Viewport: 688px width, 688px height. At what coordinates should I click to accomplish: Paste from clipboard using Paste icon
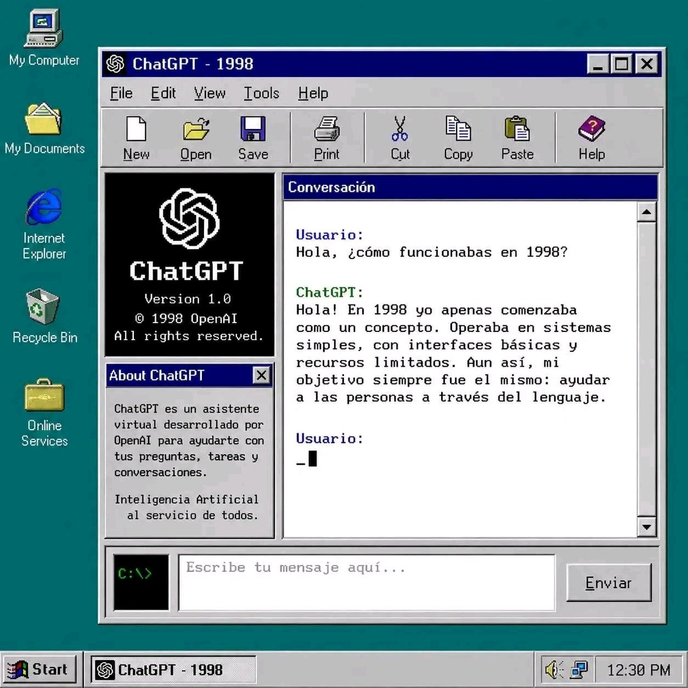(x=517, y=129)
